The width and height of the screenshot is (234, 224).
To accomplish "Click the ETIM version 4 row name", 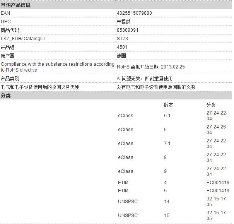I will pyautogui.click(x=123, y=183).
